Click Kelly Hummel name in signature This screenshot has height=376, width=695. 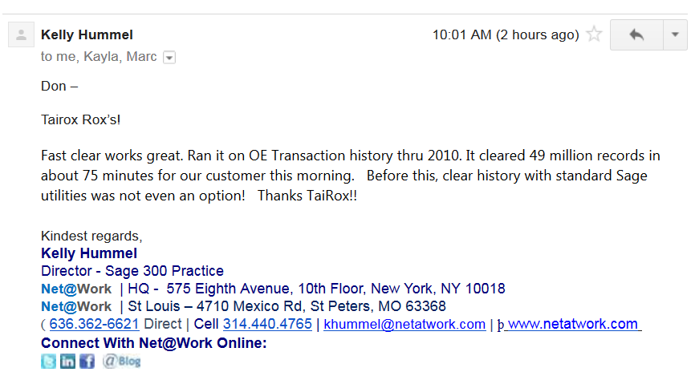click(89, 253)
